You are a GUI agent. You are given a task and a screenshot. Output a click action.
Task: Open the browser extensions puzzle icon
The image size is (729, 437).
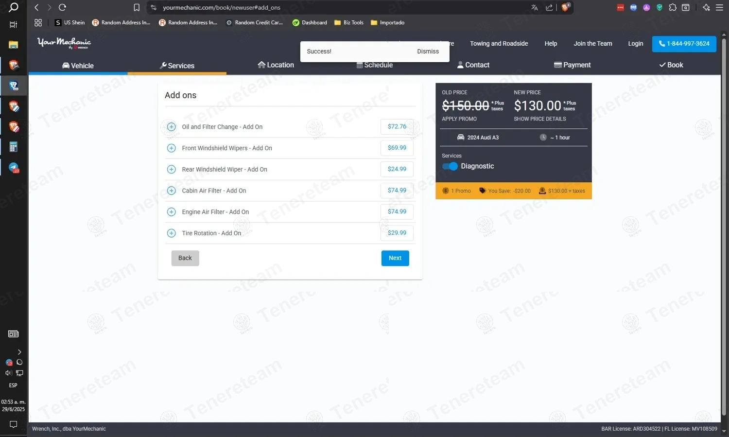[x=673, y=7]
